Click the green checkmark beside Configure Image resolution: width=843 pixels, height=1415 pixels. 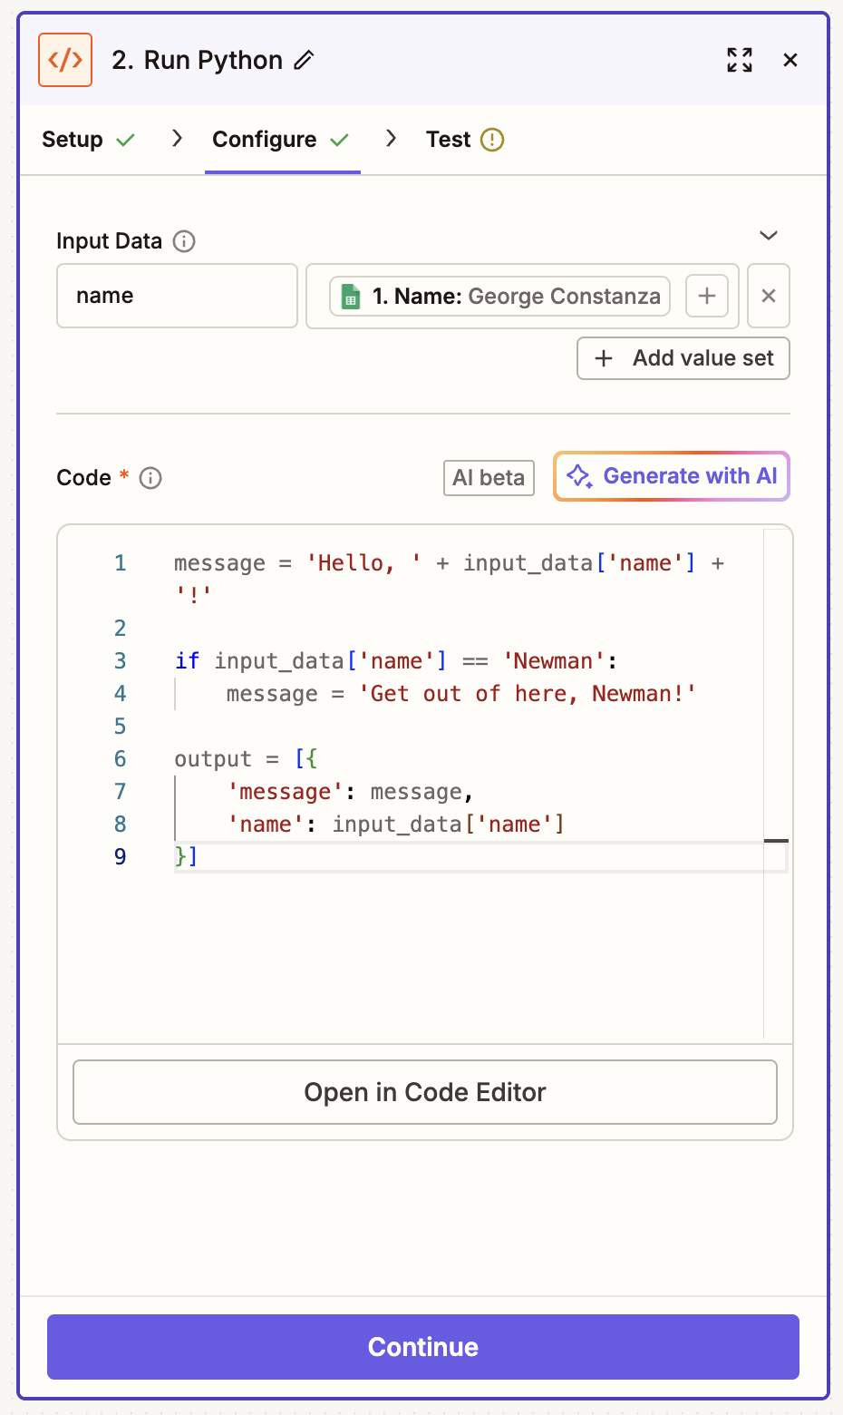[x=341, y=140]
